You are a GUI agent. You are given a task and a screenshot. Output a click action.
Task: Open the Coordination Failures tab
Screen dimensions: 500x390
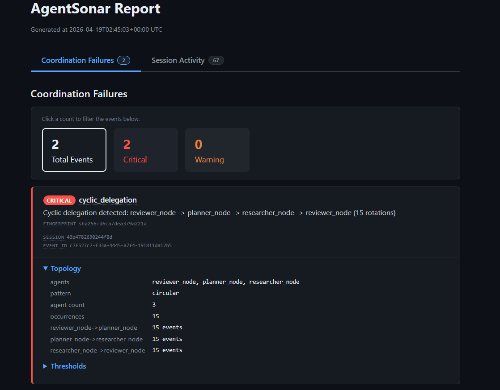tap(77, 60)
